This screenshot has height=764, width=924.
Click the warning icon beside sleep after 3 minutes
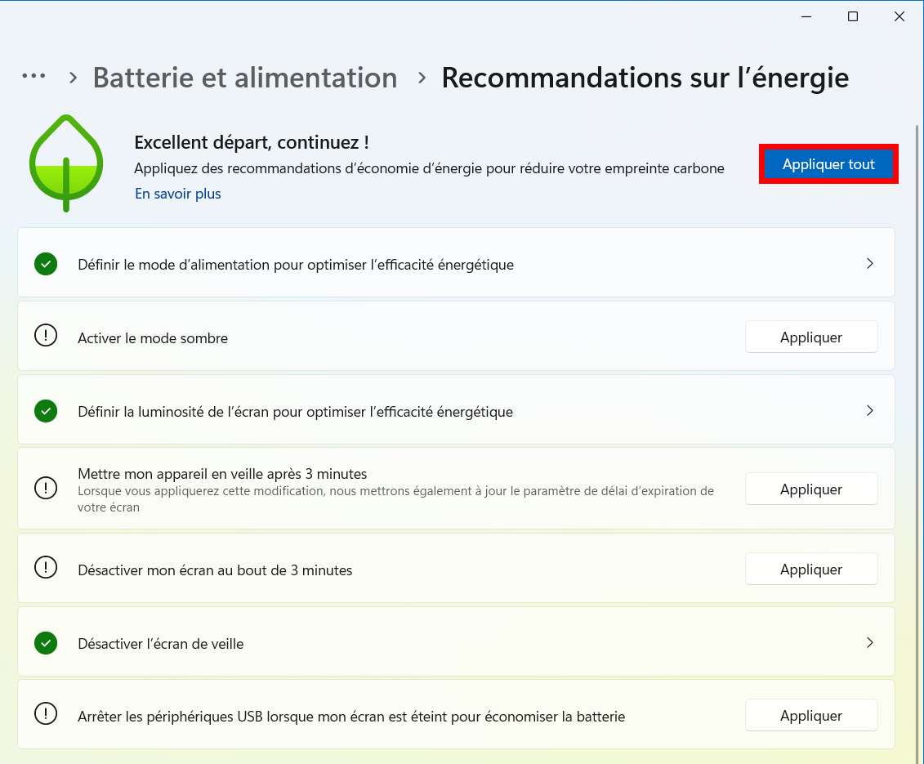point(46,488)
